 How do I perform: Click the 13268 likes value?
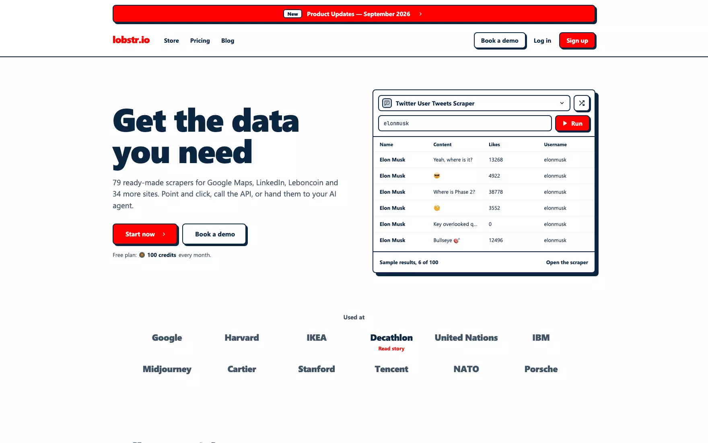pos(496,160)
